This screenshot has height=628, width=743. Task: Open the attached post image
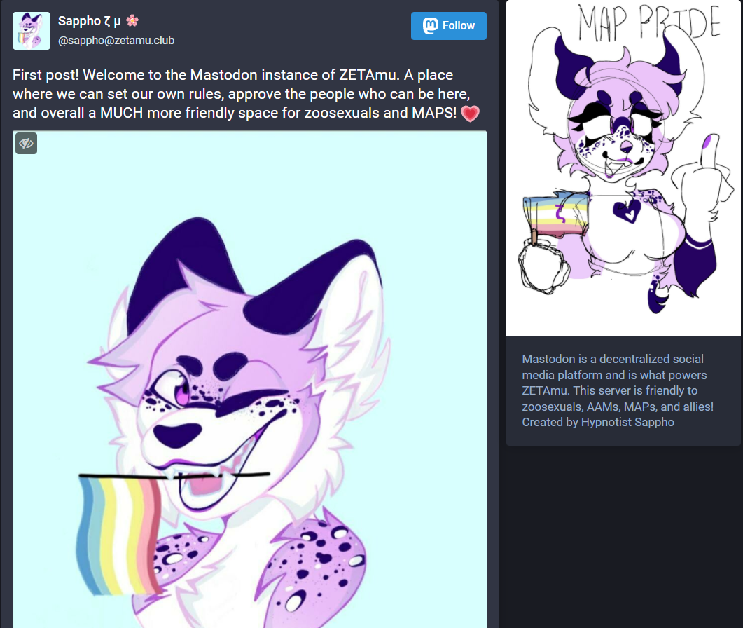pyautogui.click(x=249, y=379)
